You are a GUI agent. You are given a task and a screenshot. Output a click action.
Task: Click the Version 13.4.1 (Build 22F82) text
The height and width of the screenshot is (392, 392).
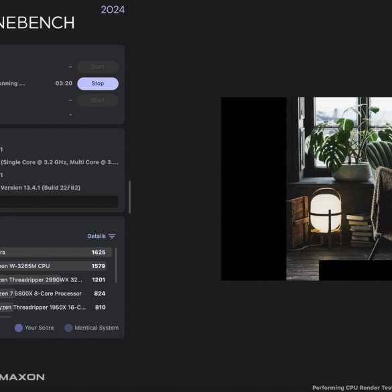point(40,188)
